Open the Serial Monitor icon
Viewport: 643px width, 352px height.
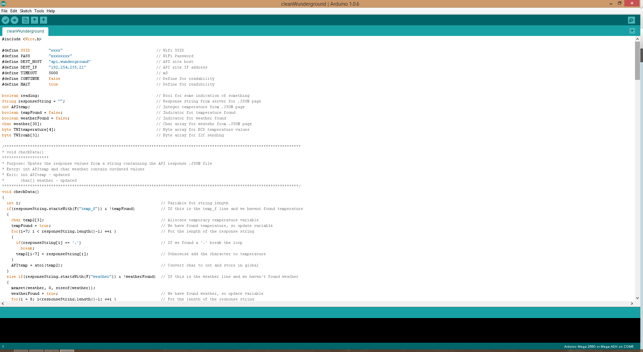pos(631,20)
